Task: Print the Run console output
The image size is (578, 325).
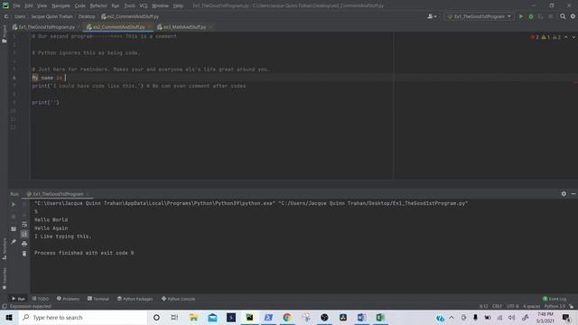Action: tap(24, 244)
